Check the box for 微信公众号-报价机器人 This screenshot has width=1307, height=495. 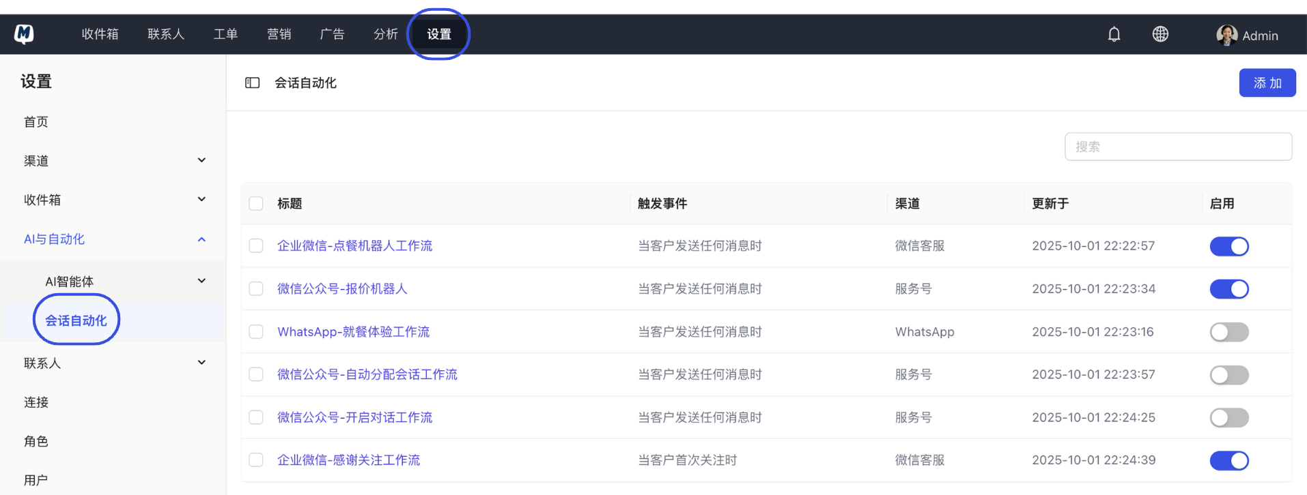click(256, 289)
